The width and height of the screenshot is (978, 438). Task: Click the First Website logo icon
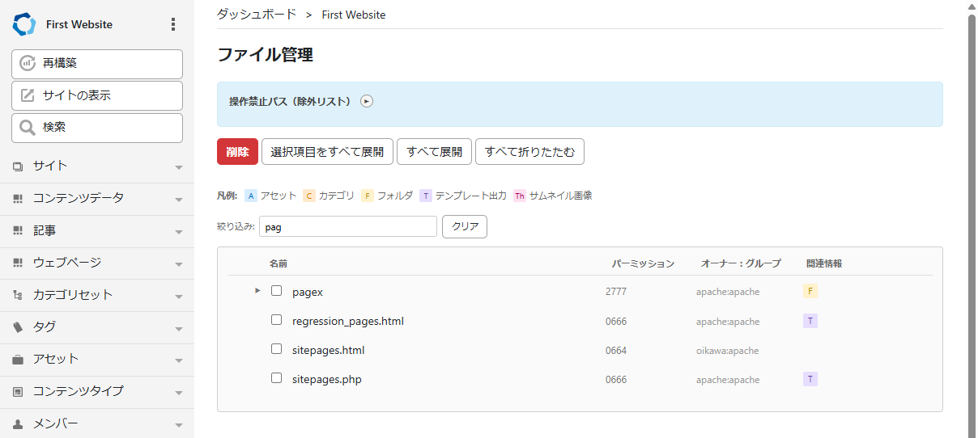24,24
